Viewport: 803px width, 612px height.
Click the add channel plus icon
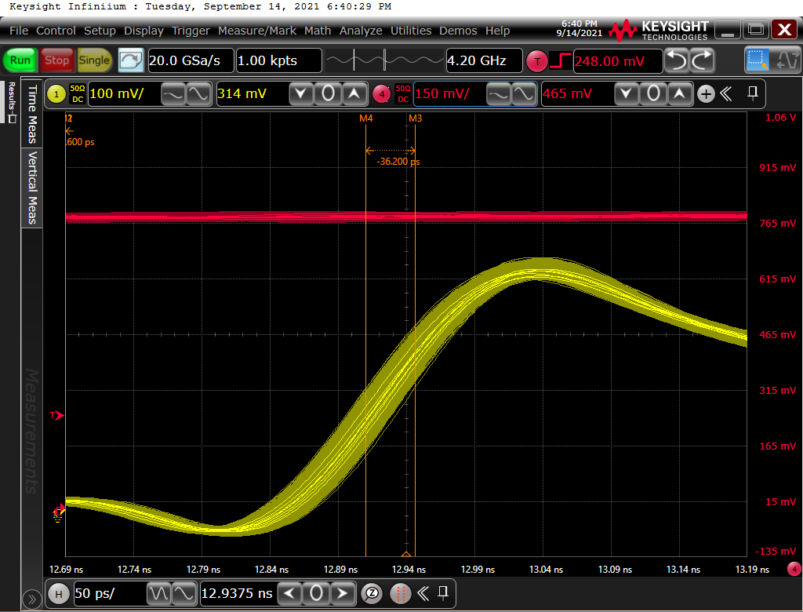point(706,94)
